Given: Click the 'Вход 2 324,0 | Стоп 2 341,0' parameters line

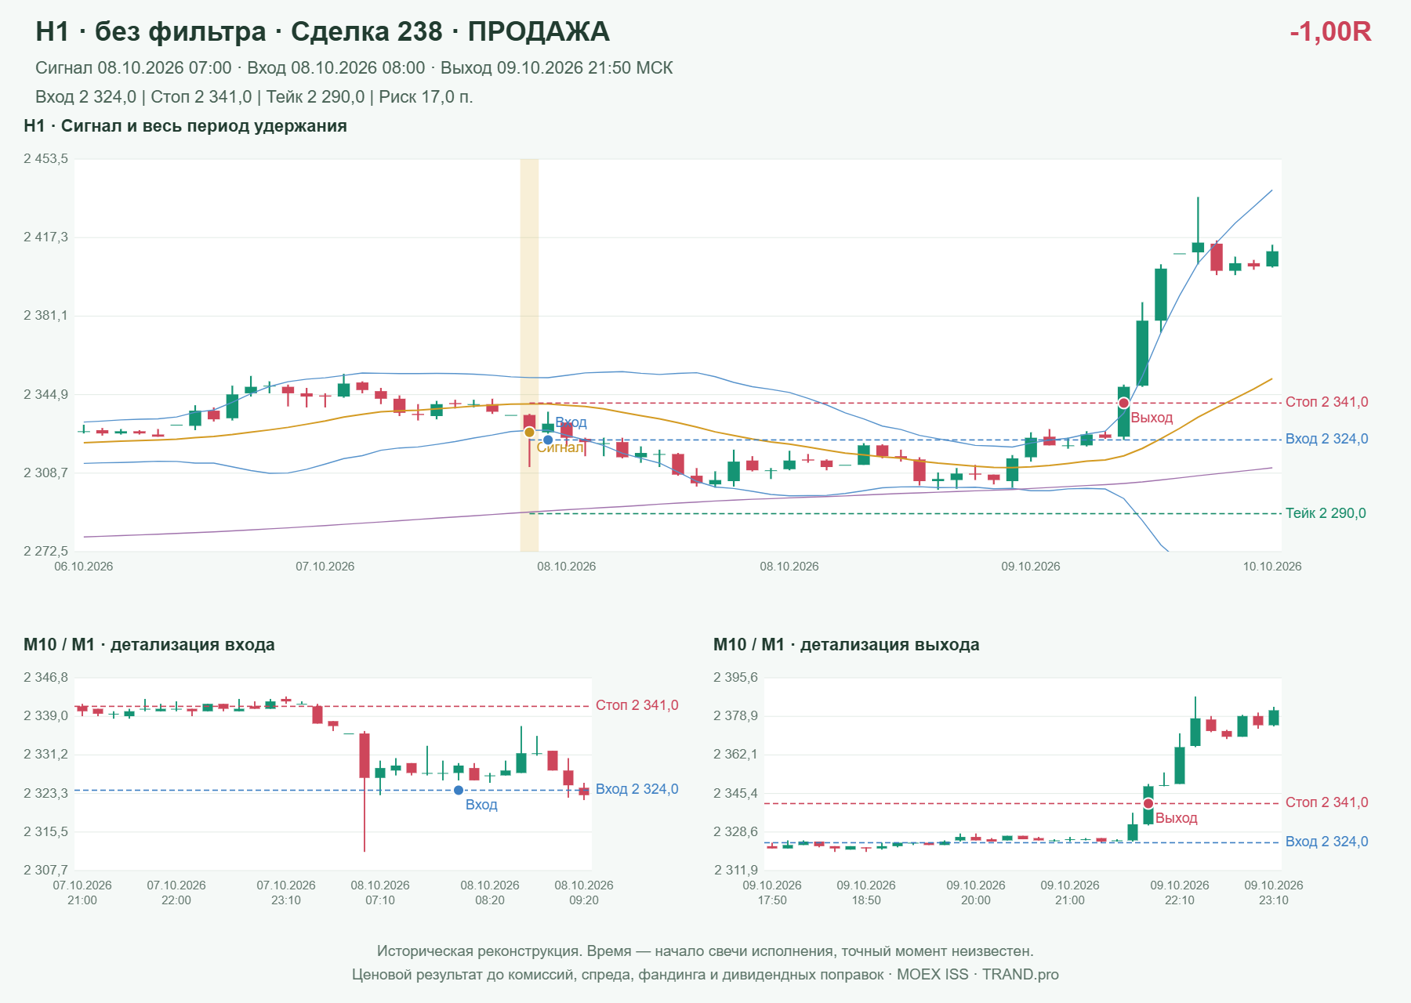Looking at the screenshot, I should click(x=254, y=97).
